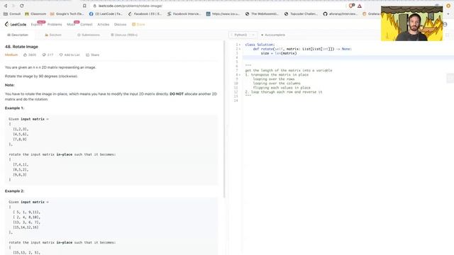Click the LeetCode logo

[16, 24]
